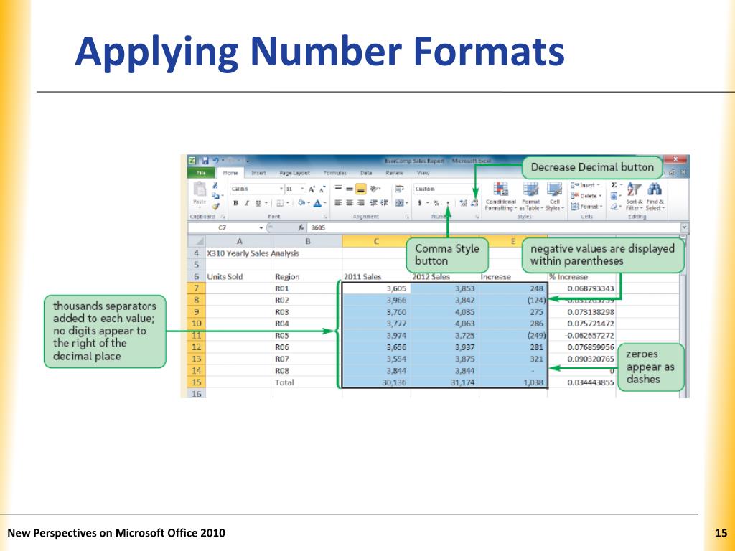The image size is (735, 551).
Task: Expand the Underline style dropdown arrow
Action: click(266, 203)
